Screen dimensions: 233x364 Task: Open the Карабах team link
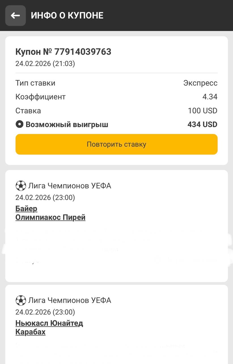[30, 332]
